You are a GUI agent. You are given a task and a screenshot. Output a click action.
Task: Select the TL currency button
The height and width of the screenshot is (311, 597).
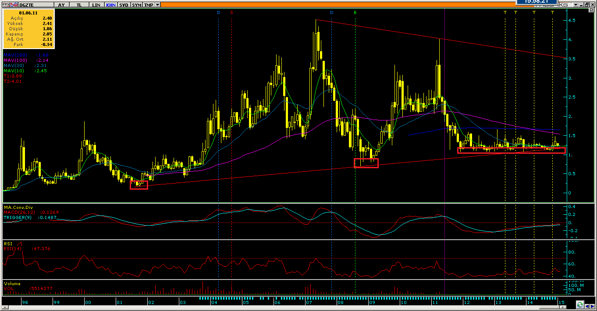(79, 5)
